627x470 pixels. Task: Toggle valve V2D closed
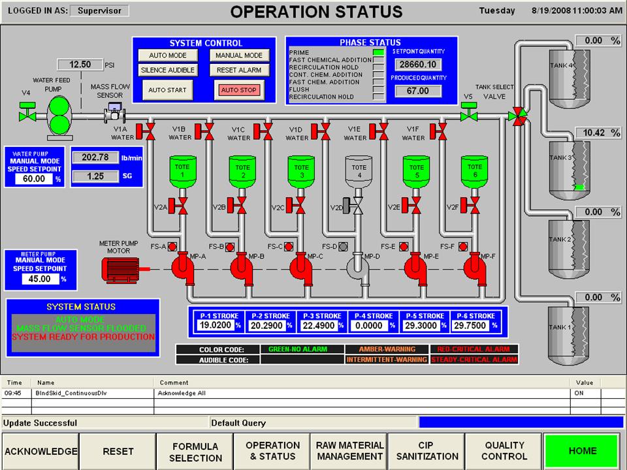tap(358, 205)
